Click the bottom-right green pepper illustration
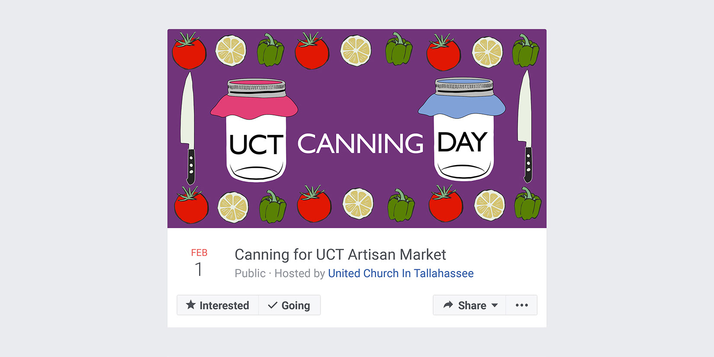The height and width of the screenshot is (357, 714). coord(527,204)
